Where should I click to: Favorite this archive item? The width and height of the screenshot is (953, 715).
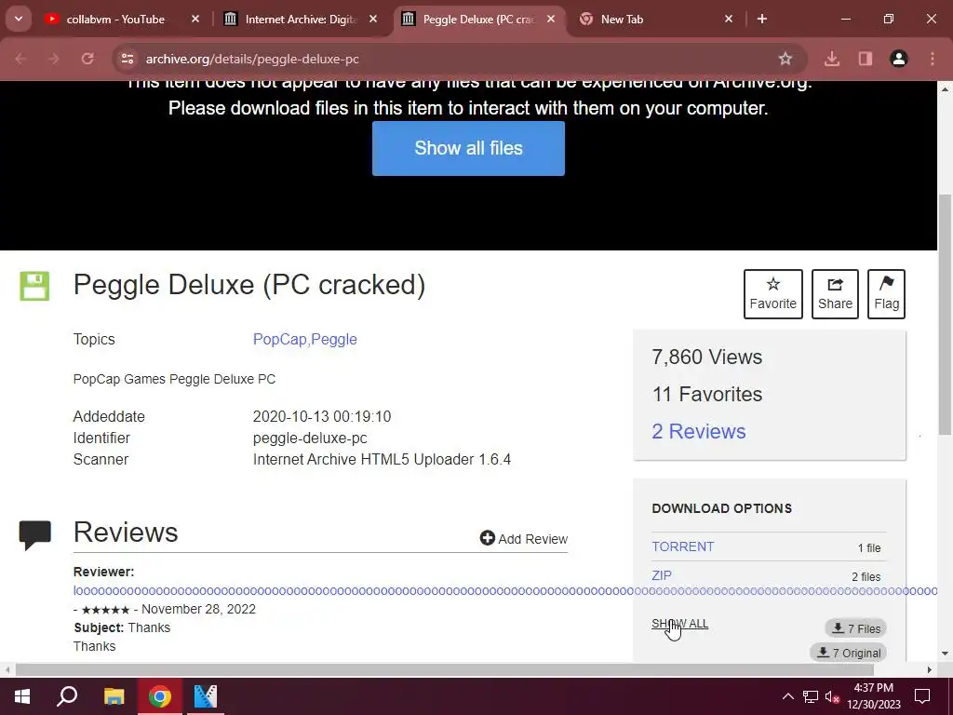(773, 293)
